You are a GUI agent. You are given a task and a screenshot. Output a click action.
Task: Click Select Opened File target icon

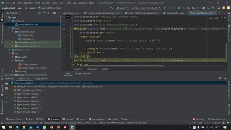tap(39, 13)
